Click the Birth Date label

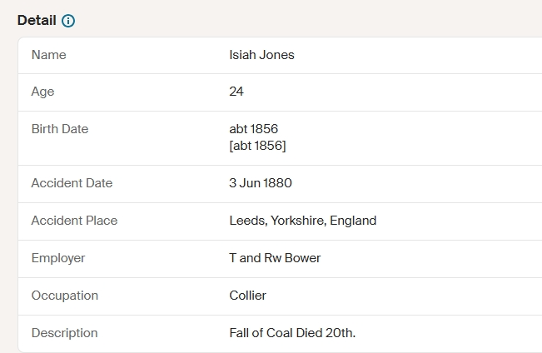[x=60, y=129]
